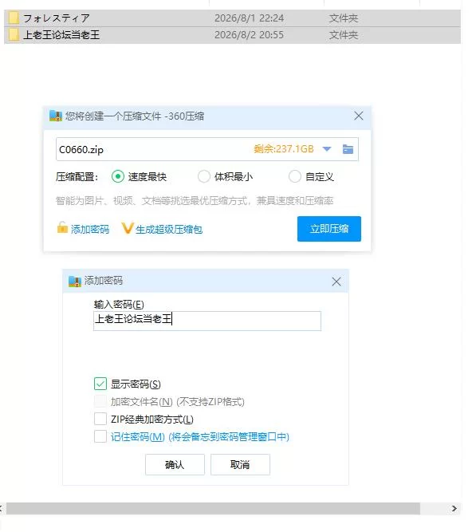Image resolution: width=476 pixels, height=532 pixels.
Task: Select the 速度最快 compression option
Action: 118,176
